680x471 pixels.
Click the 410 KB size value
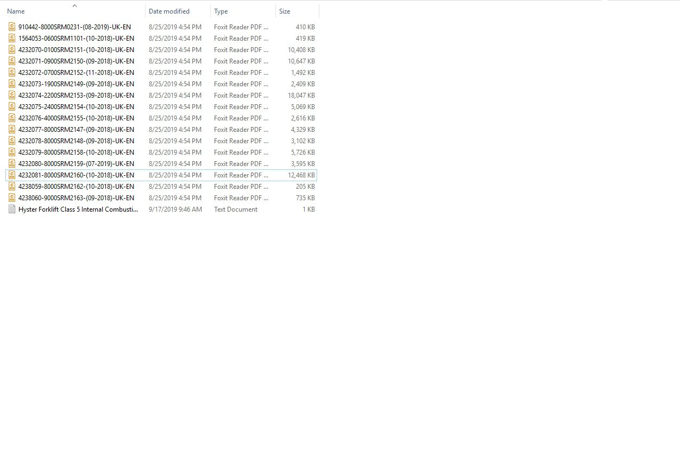pyautogui.click(x=305, y=27)
